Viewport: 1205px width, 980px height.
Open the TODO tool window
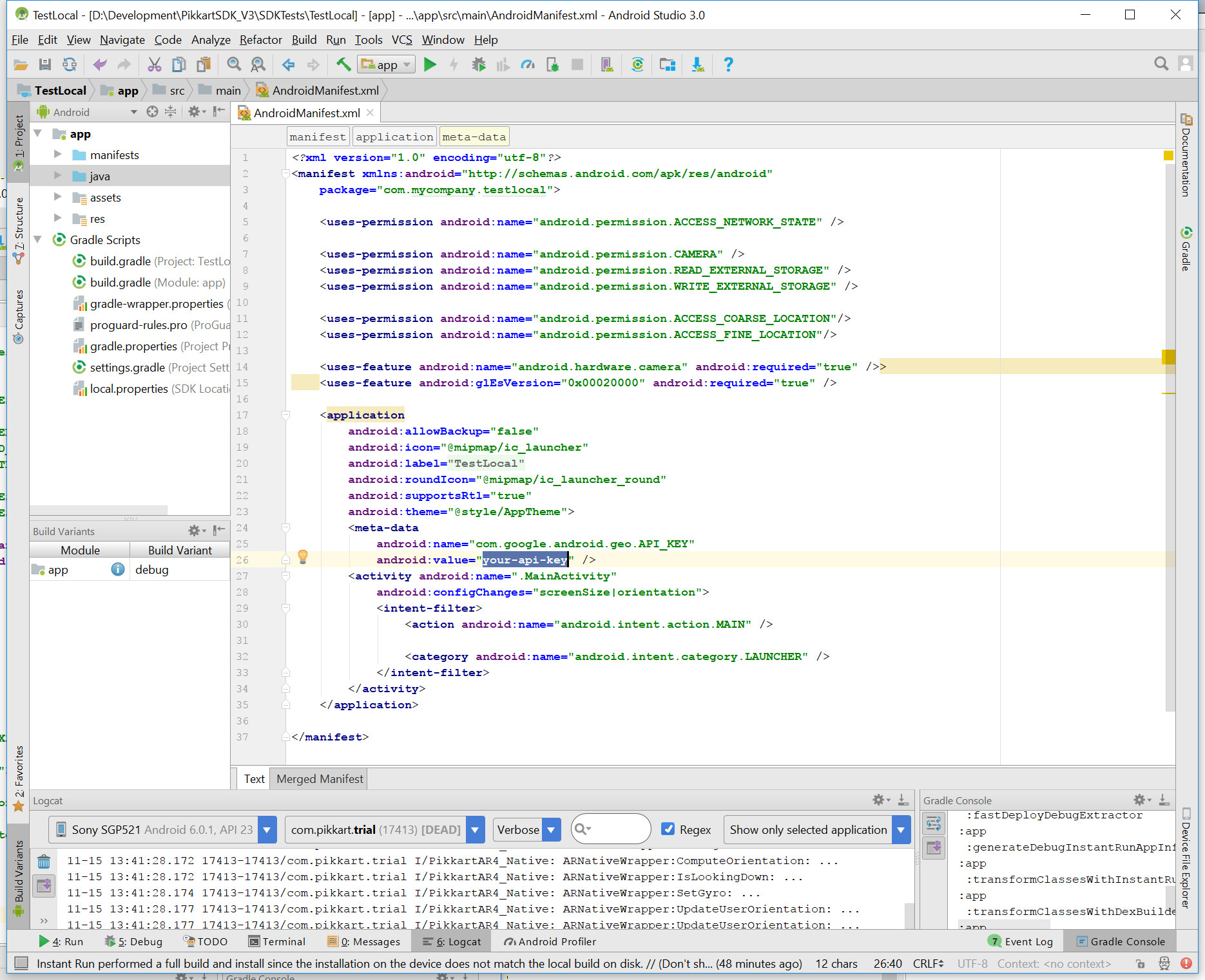point(206,941)
